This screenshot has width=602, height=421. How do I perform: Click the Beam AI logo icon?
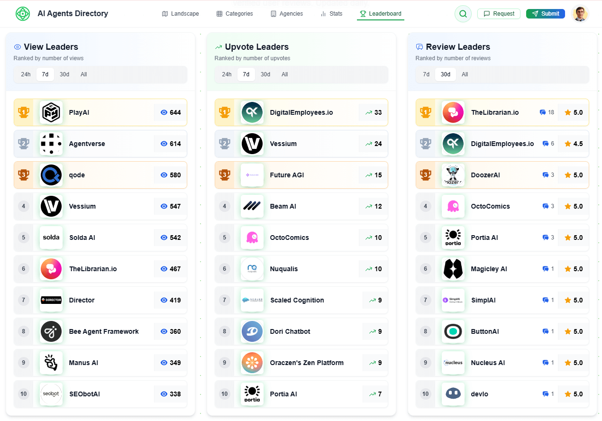252,206
